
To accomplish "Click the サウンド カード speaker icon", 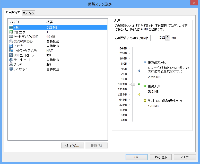I will [11, 60].
